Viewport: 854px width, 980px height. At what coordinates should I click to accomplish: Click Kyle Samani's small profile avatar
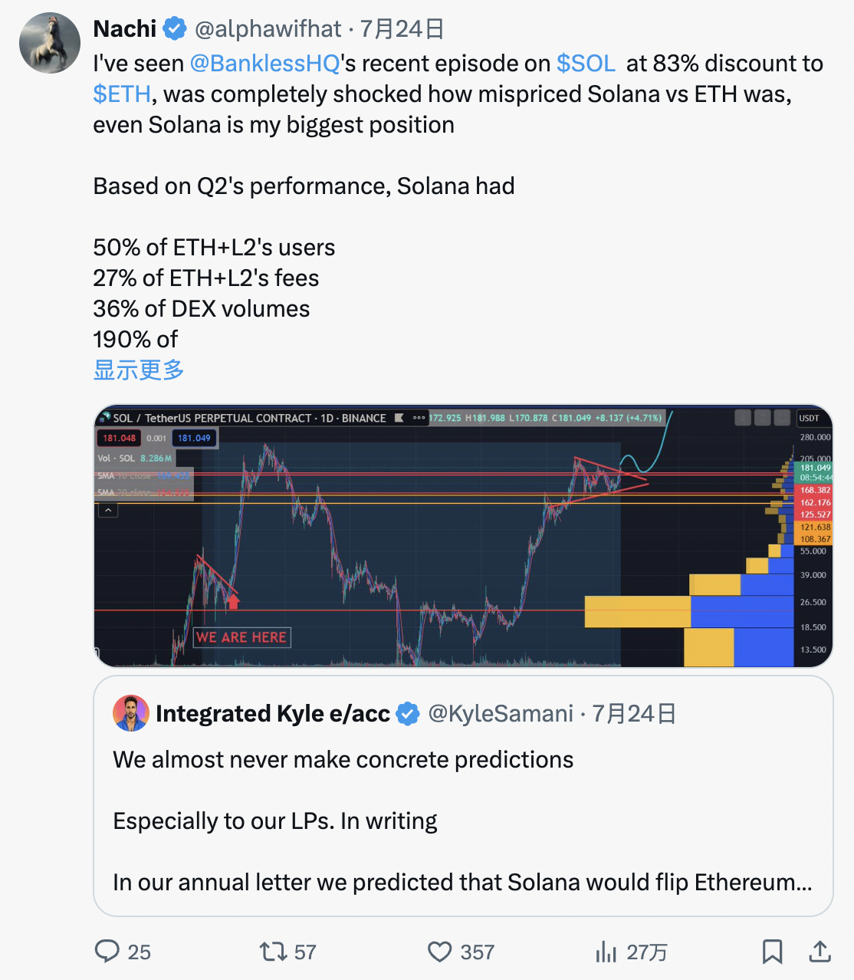(131, 713)
